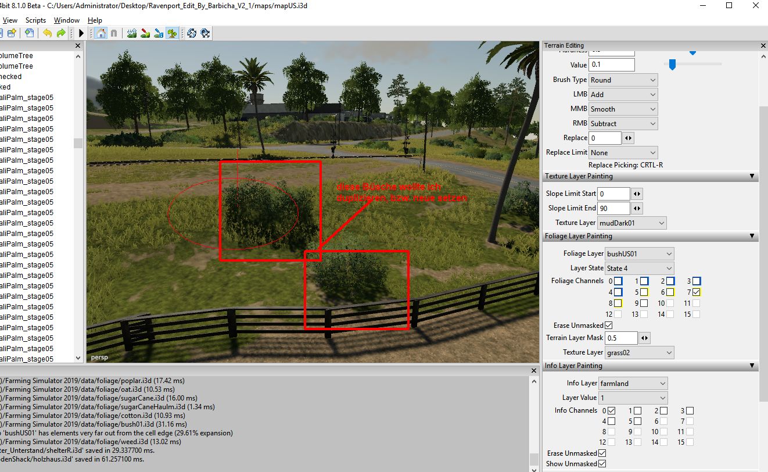Click the checkered reload texture icon
768x472 pixels.
coord(205,33)
